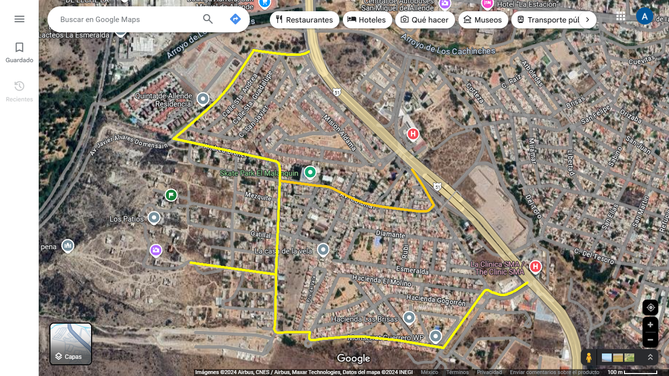Open directions with the blue arrow icon
The height and width of the screenshot is (376, 669).
pos(236,19)
